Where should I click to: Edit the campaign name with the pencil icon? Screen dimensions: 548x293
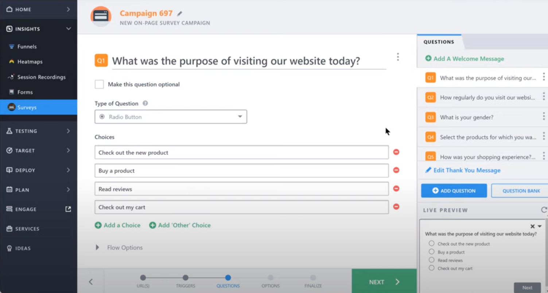[x=179, y=13]
